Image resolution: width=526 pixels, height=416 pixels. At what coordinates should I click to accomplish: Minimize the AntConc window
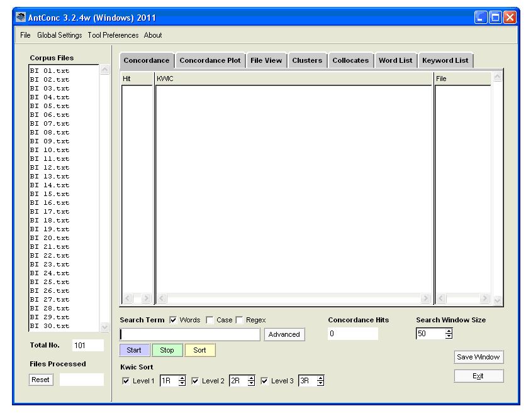click(481, 17)
